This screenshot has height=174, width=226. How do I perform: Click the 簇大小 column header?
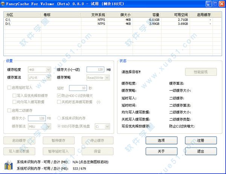[120, 15]
